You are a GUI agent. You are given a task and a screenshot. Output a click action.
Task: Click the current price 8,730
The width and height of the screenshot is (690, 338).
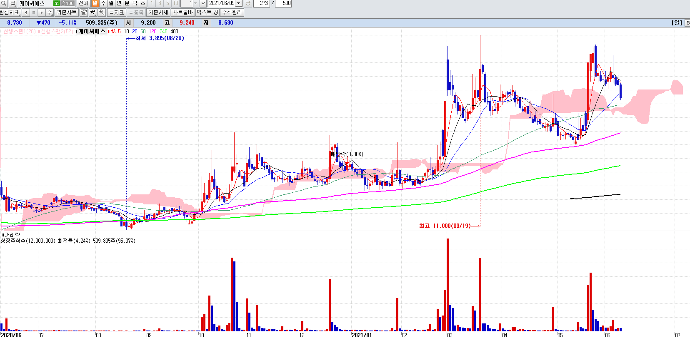pyautogui.click(x=15, y=23)
